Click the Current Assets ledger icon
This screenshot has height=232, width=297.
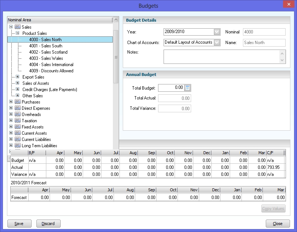[18, 133]
